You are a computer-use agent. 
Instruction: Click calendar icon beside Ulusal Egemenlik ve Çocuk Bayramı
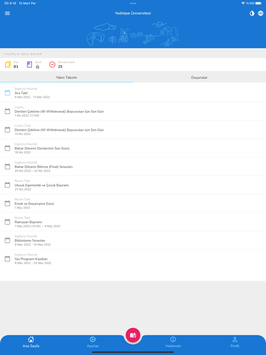pos(7,185)
